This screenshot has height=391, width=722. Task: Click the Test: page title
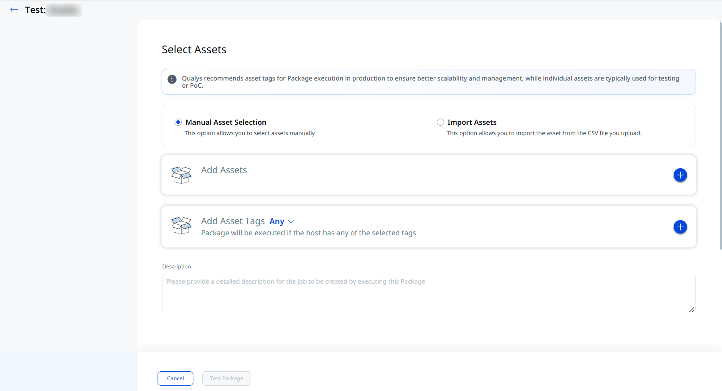coord(35,10)
